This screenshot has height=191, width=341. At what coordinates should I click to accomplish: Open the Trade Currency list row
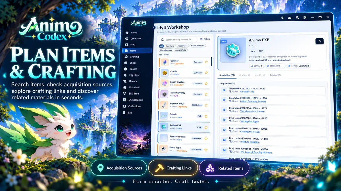184,94
